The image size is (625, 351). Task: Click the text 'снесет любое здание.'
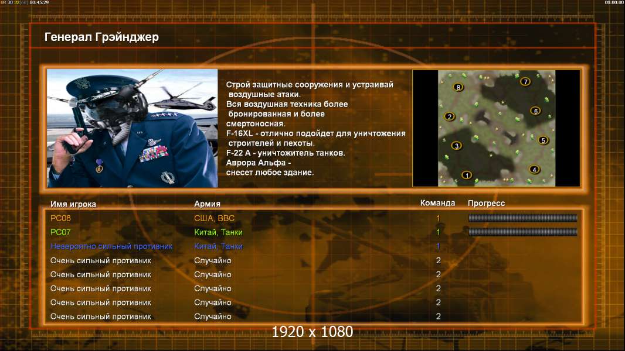(270, 173)
